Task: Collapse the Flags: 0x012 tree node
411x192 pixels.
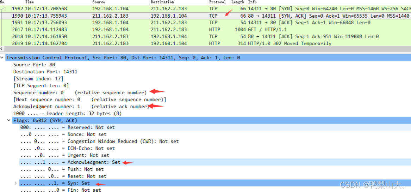Action: click(9, 121)
